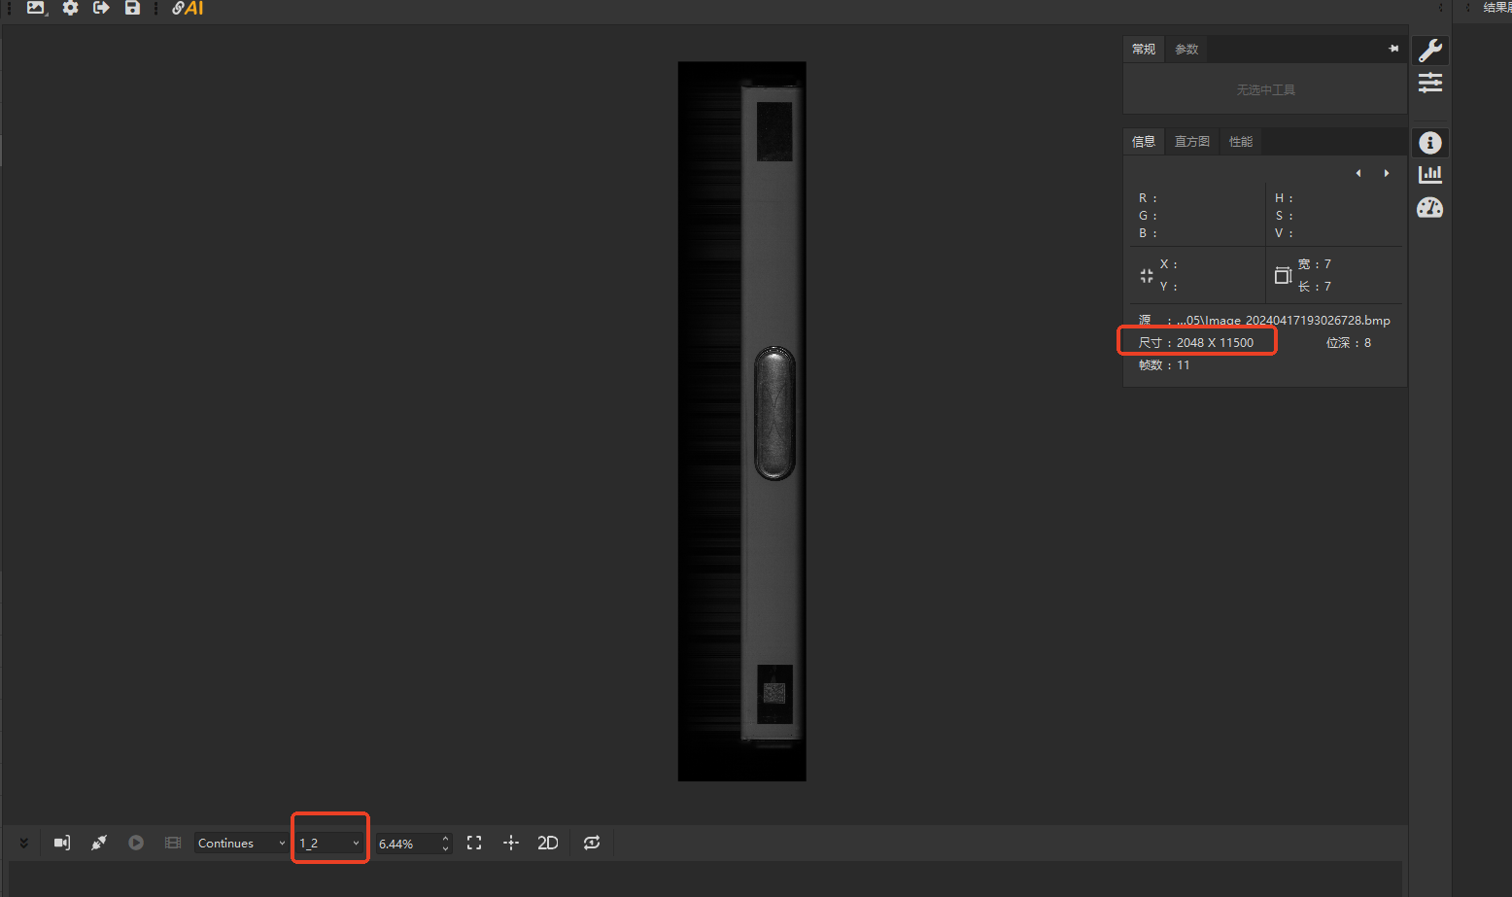
Task: Toggle the camera connection plug icon
Action: (x=99, y=843)
